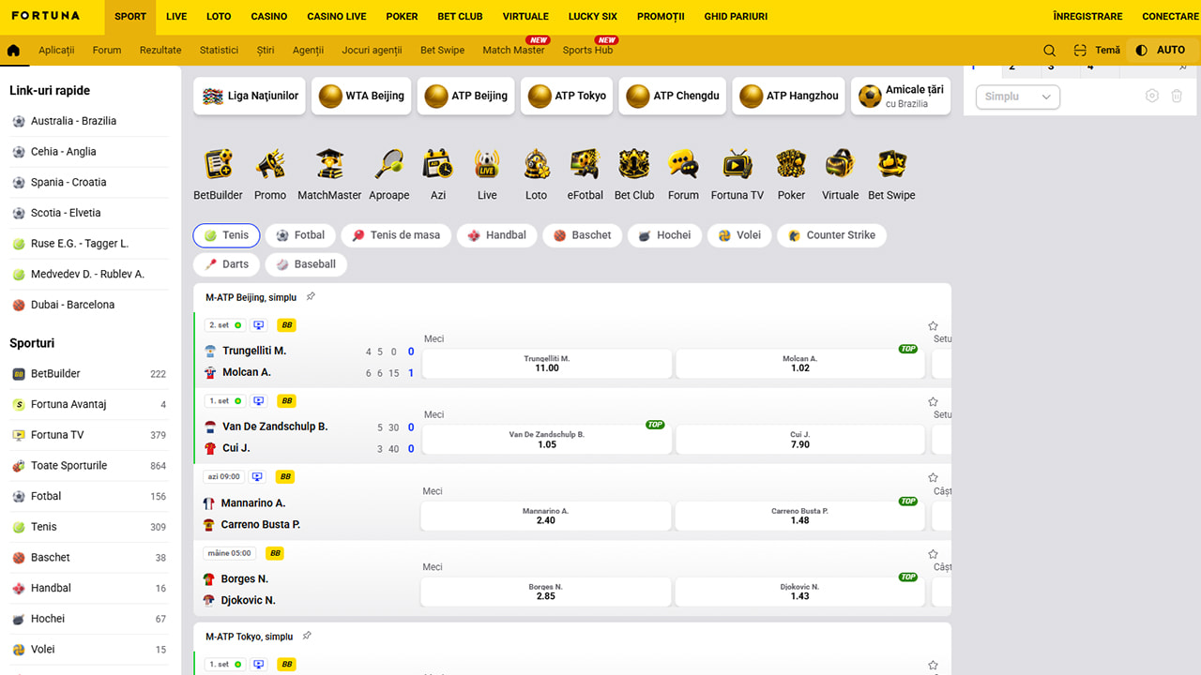Open the search magnifier icon
This screenshot has height=675, width=1201.
[1050, 51]
